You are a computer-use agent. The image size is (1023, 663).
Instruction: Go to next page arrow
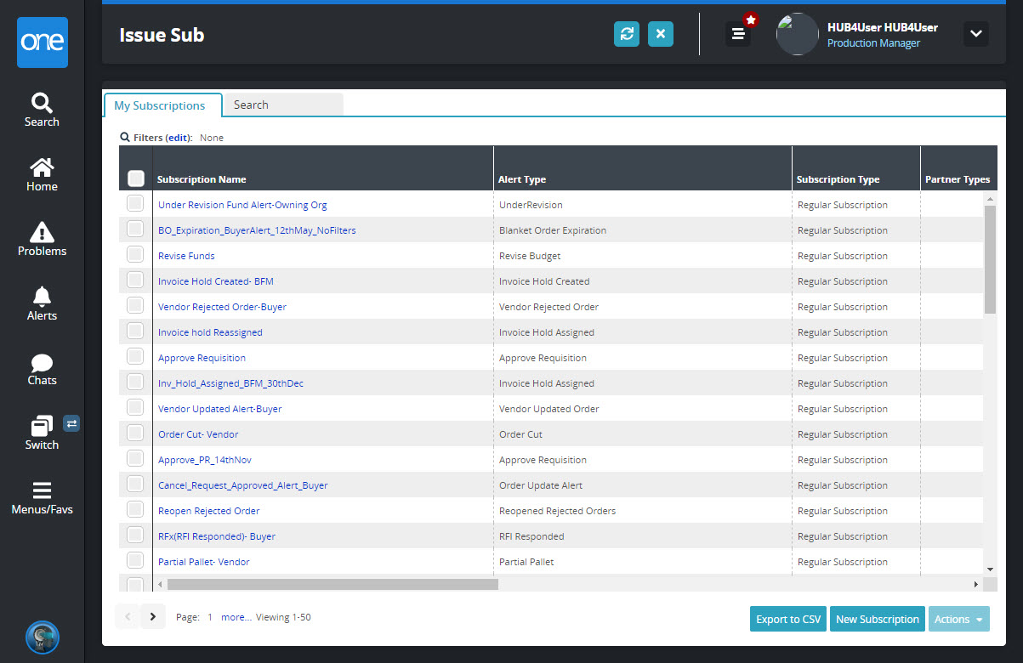[153, 617]
